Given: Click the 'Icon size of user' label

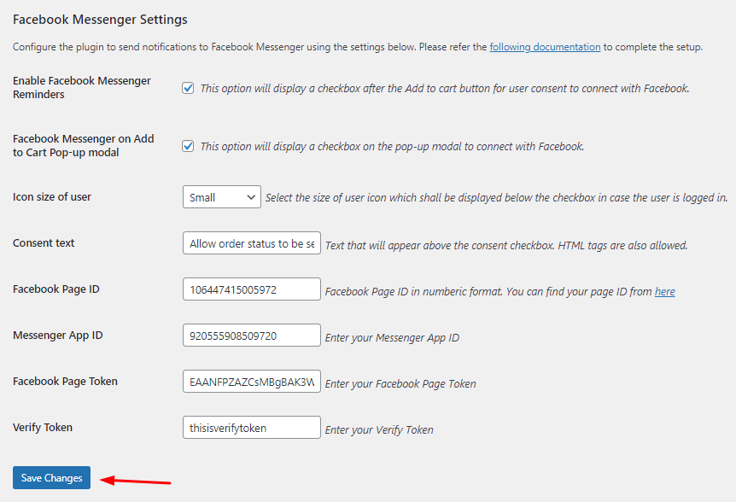Looking at the screenshot, I should [51, 196].
